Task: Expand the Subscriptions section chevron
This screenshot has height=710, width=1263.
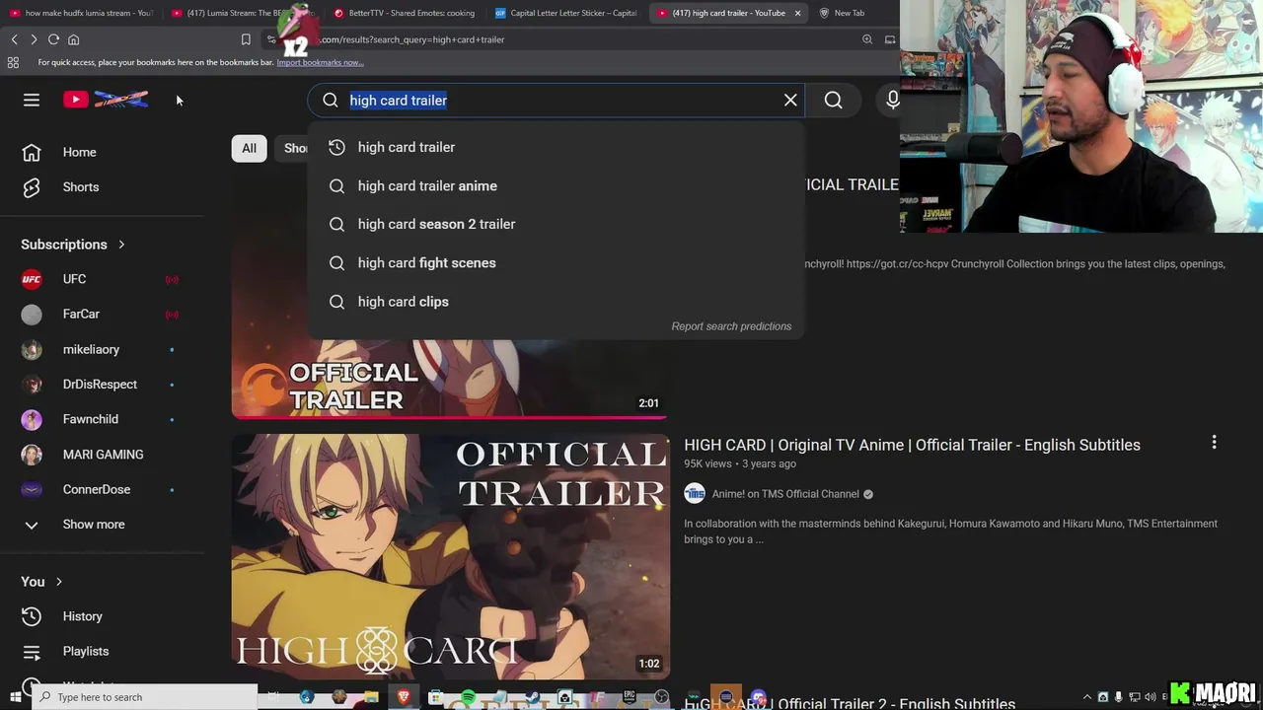Action: pos(121,245)
